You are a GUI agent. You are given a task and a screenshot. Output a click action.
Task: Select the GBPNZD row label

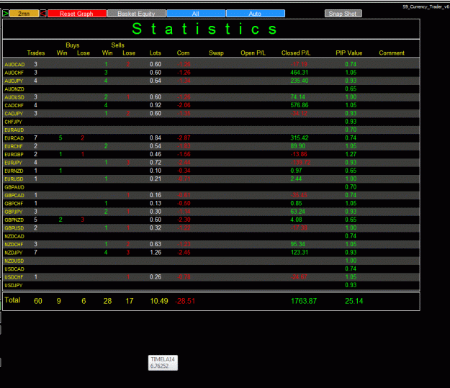pos(14,220)
